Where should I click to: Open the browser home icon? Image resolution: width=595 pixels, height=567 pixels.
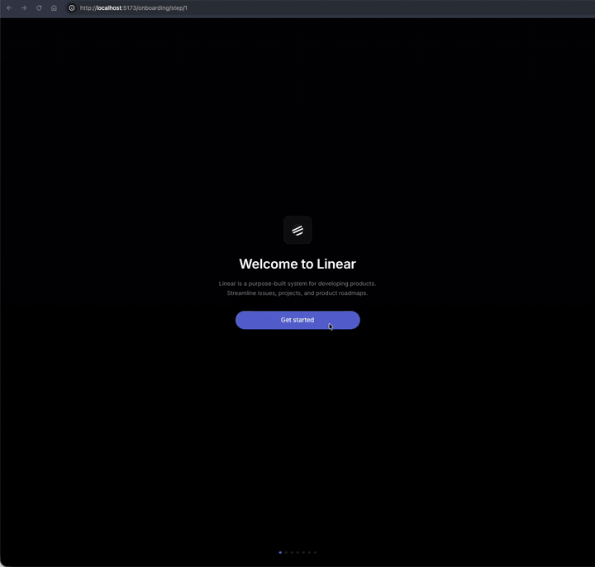coord(54,8)
